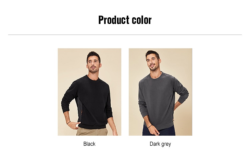Click the model's face in the Black photo

tap(93, 65)
